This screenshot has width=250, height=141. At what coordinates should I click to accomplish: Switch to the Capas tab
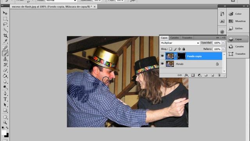(164, 38)
